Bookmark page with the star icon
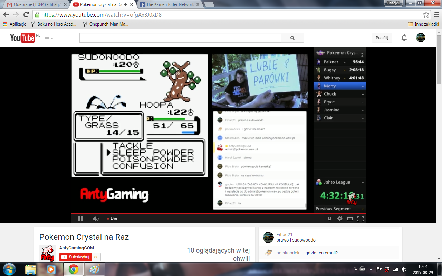This screenshot has width=442, height=276. tap(426, 15)
